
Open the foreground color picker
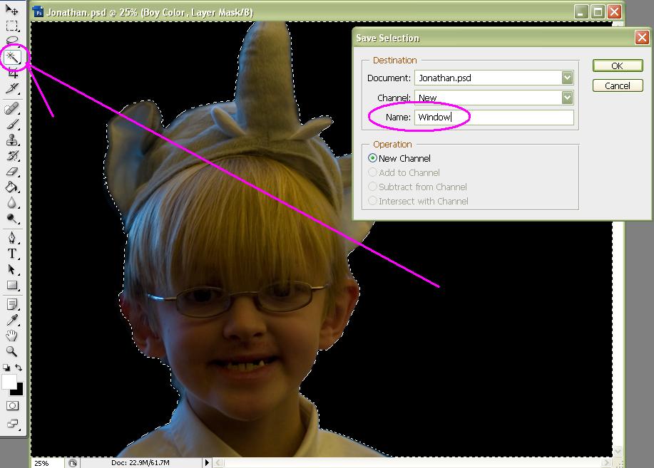tap(9, 381)
